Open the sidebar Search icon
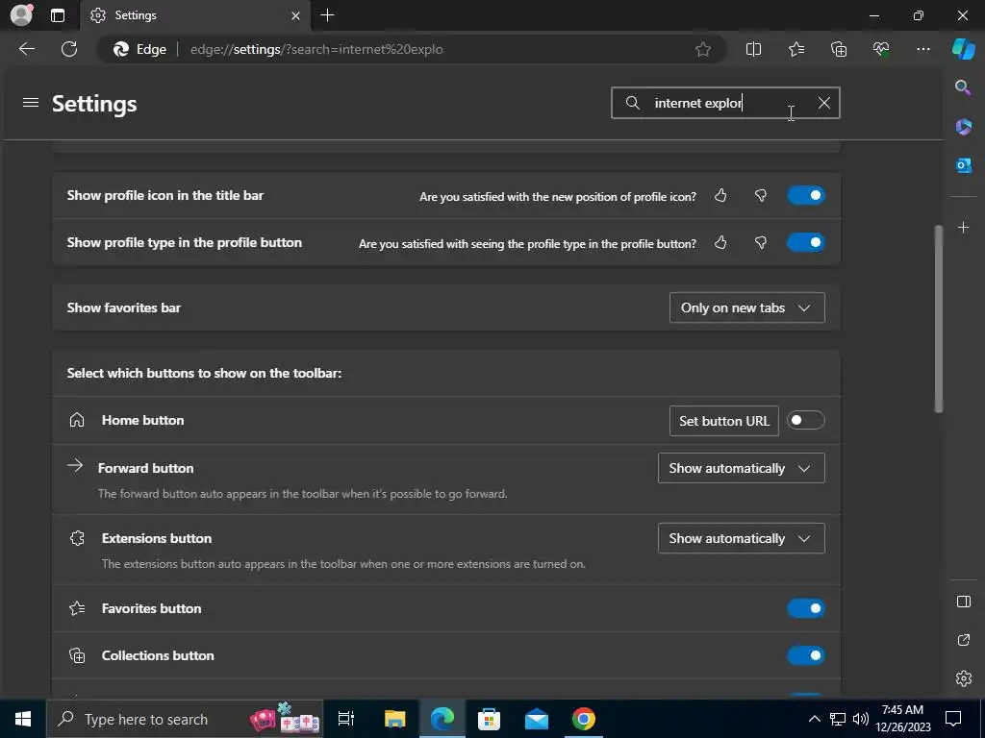This screenshot has width=985, height=738. click(x=962, y=87)
